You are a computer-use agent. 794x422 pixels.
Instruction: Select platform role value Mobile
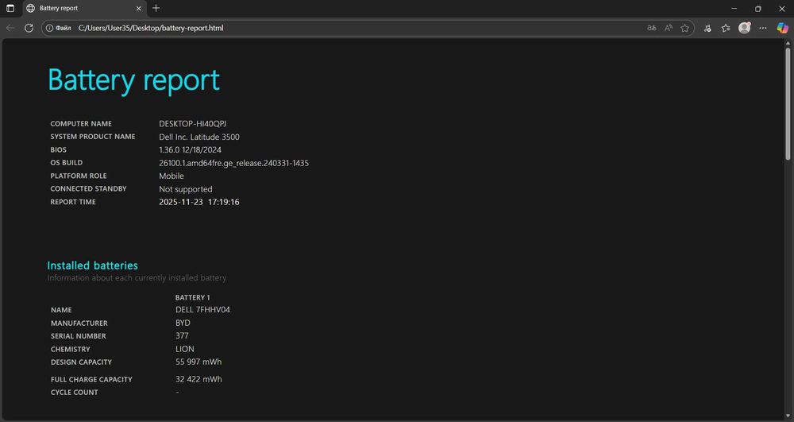coord(172,176)
